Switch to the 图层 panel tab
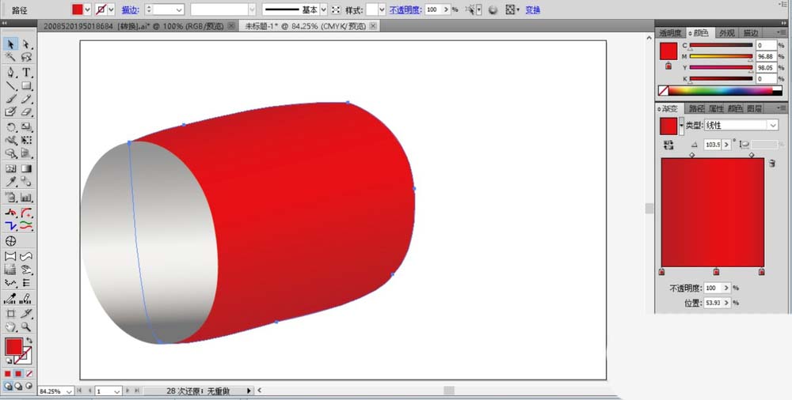The width and height of the screenshot is (792, 400). click(x=754, y=108)
